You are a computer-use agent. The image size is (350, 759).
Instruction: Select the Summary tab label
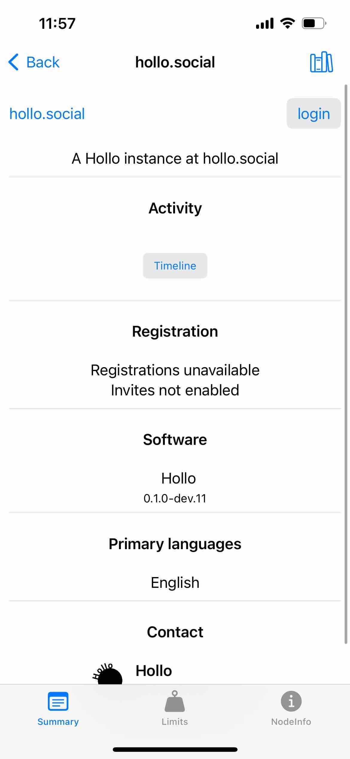click(x=58, y=722)
